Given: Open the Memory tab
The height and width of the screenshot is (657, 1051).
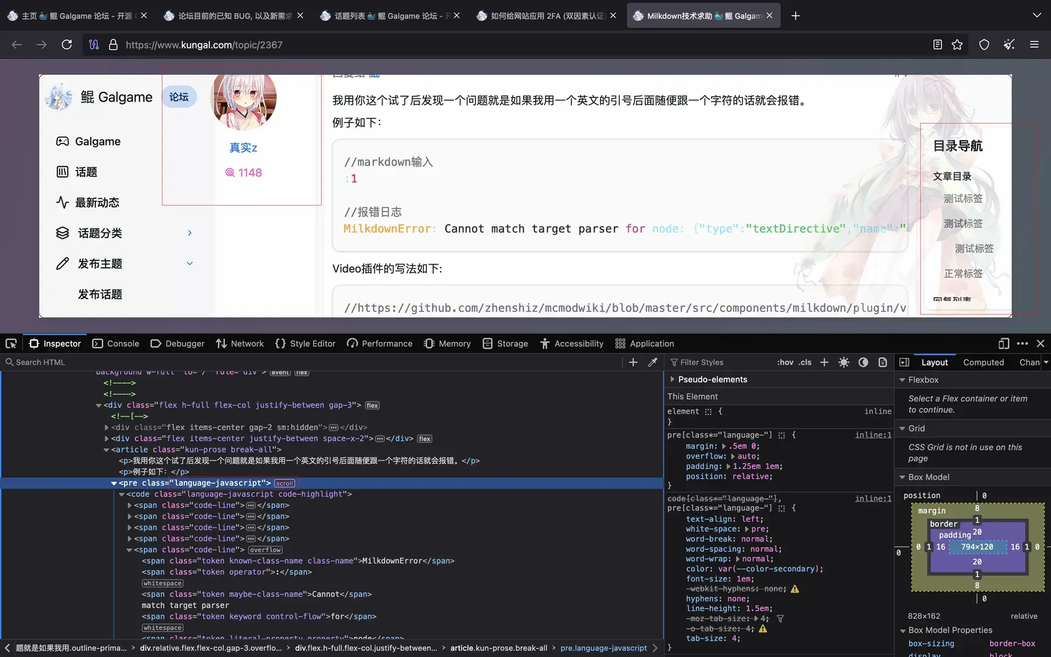Looking at the screenshot, I should (447, 344).
